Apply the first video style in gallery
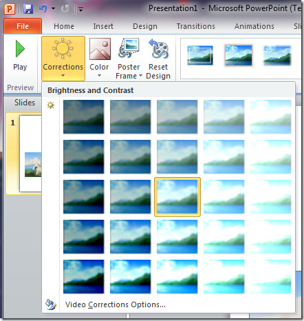304x321 pixels. point(200,55)
